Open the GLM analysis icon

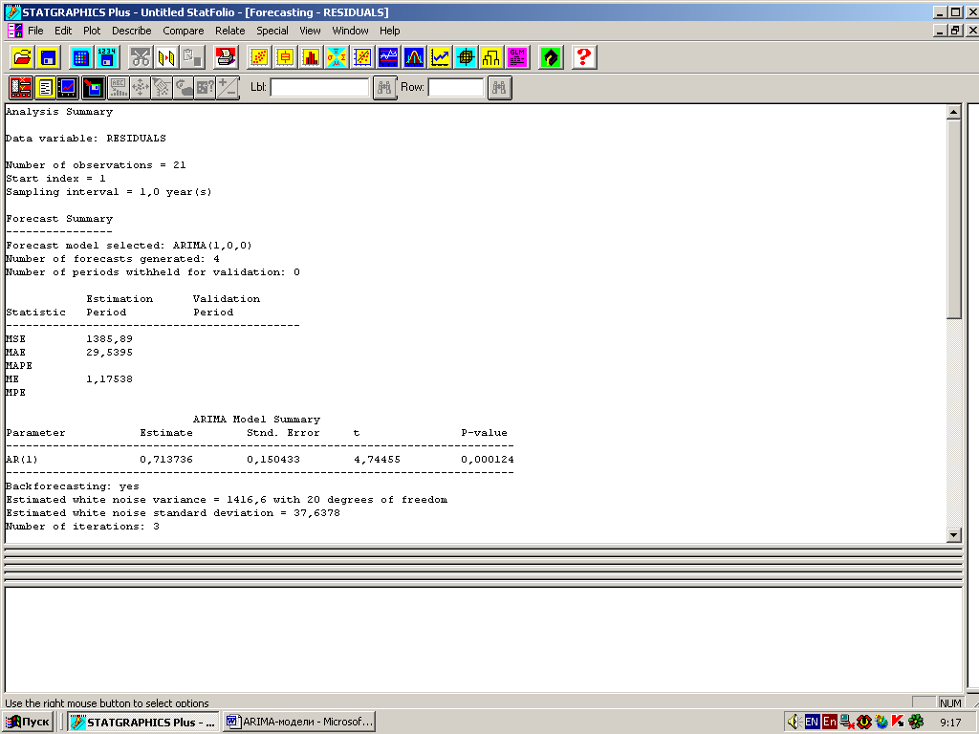[x=517, y=57]
